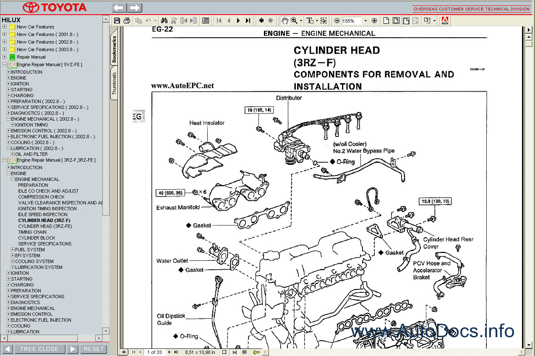Expand the FUEL SYSTEM tree node
Image resolution: width=535 pixels, height=356 pixels.
(13, 250)
